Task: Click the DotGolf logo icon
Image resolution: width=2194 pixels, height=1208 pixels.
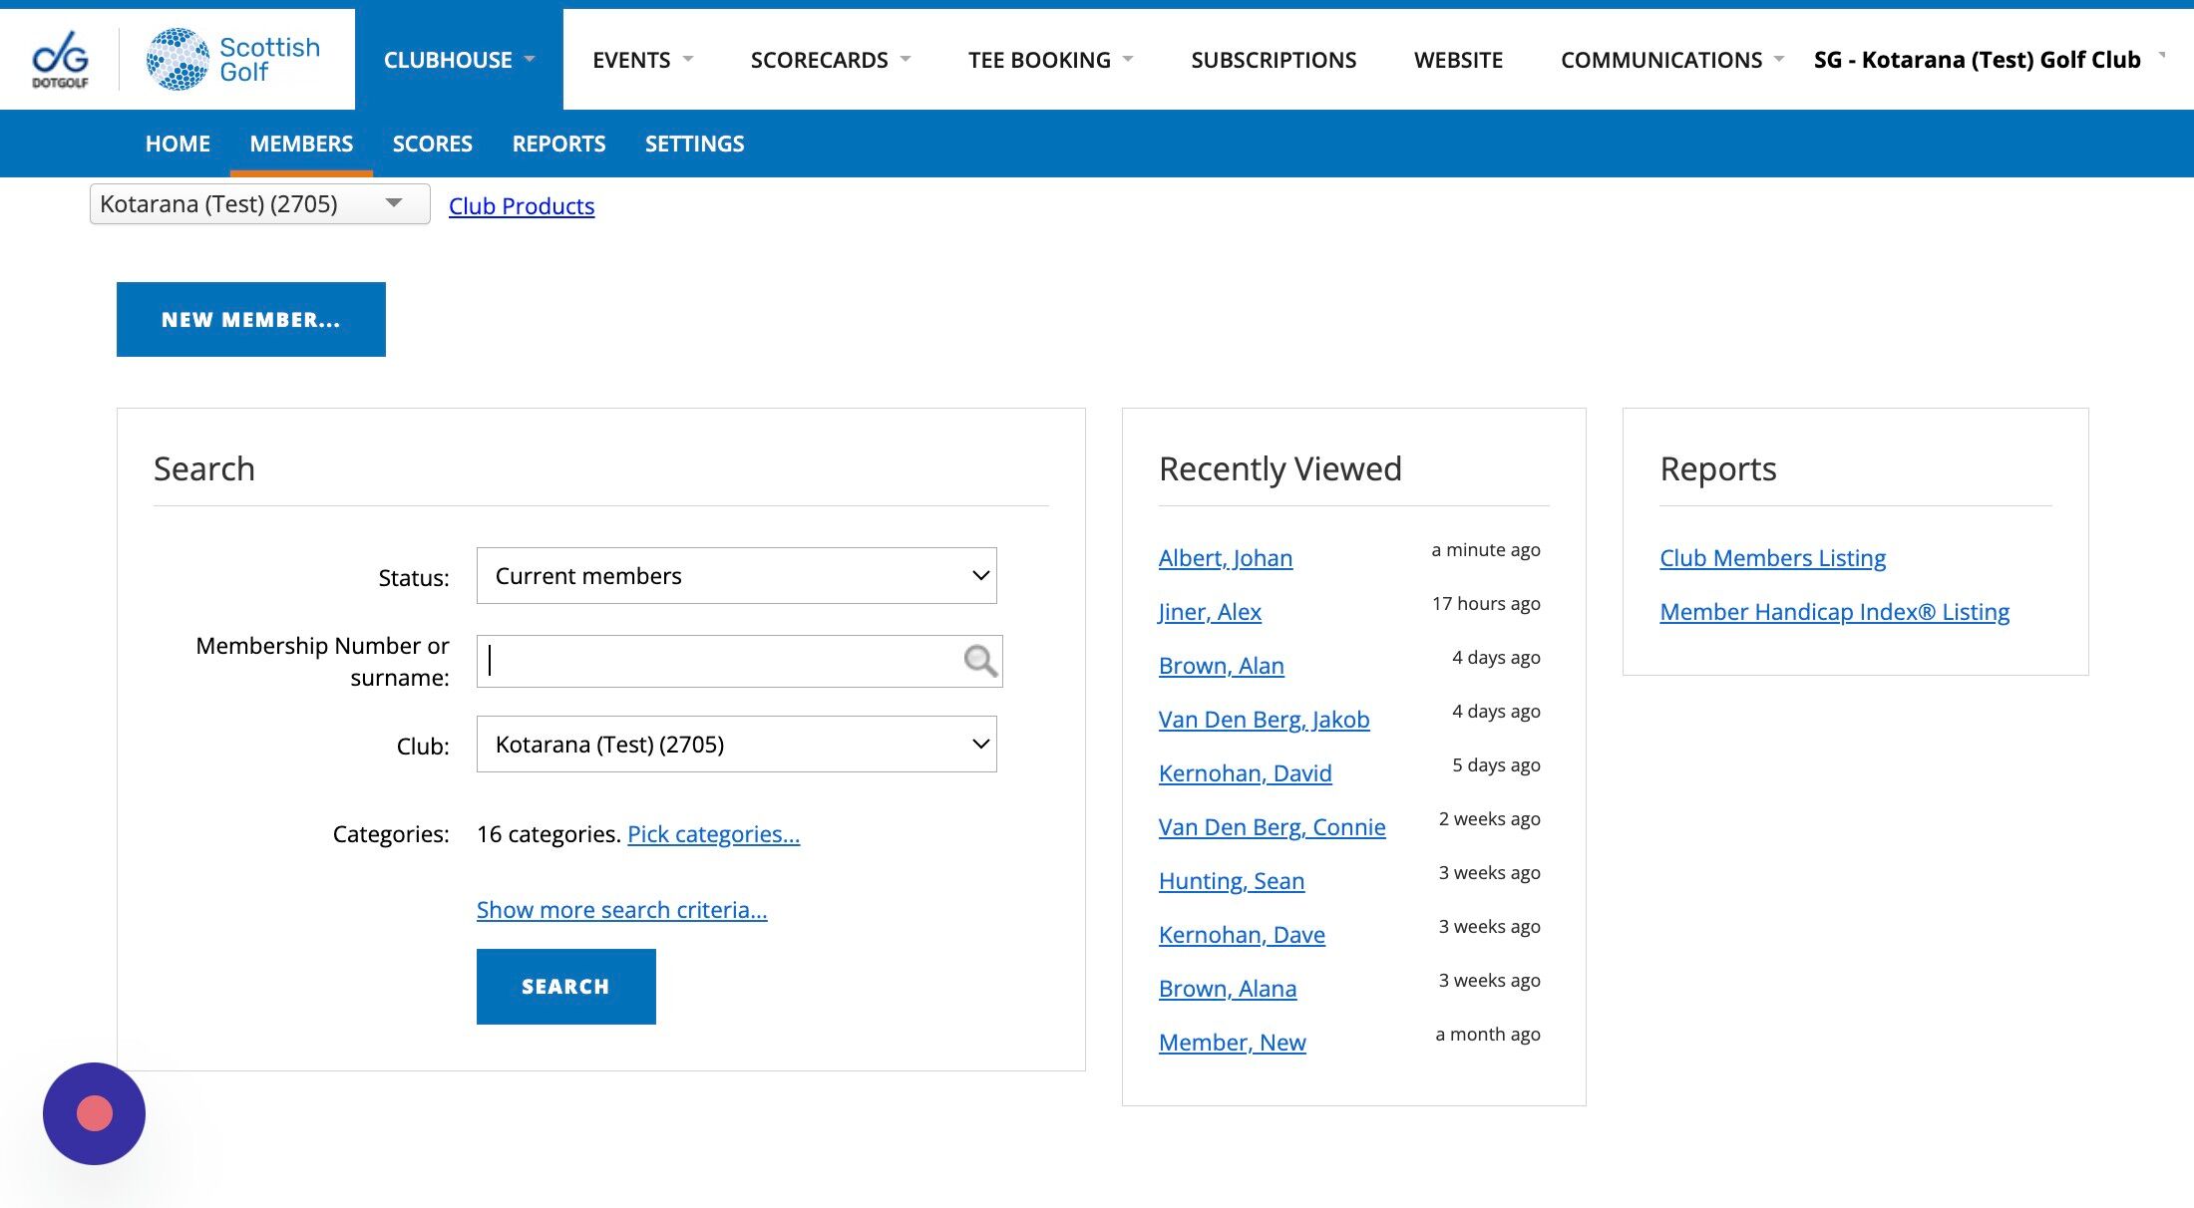Action: click(60, 59)
